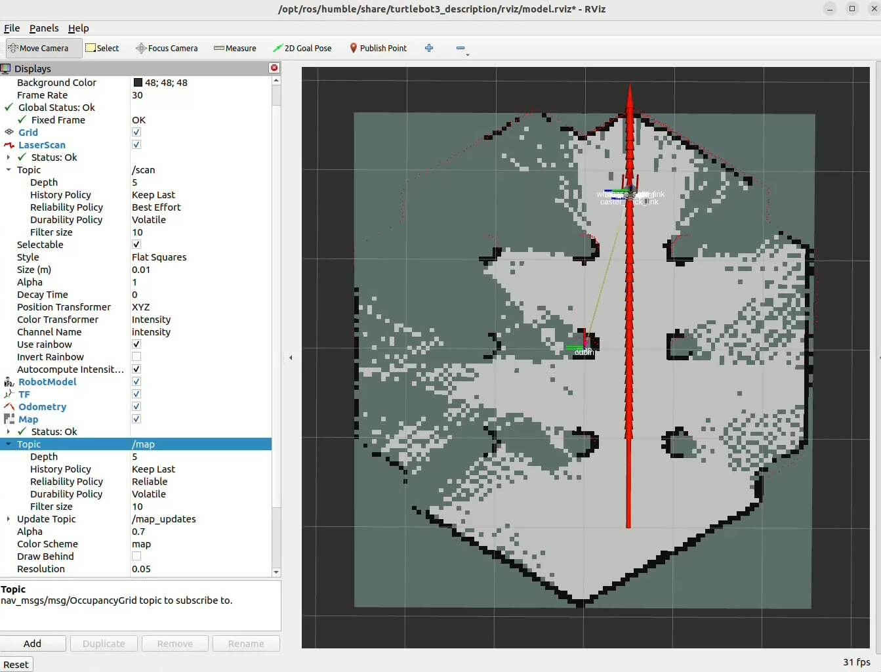Activate the Publish Point tool
This screenshot has width=881, height=672.
(x=378, y=48)
